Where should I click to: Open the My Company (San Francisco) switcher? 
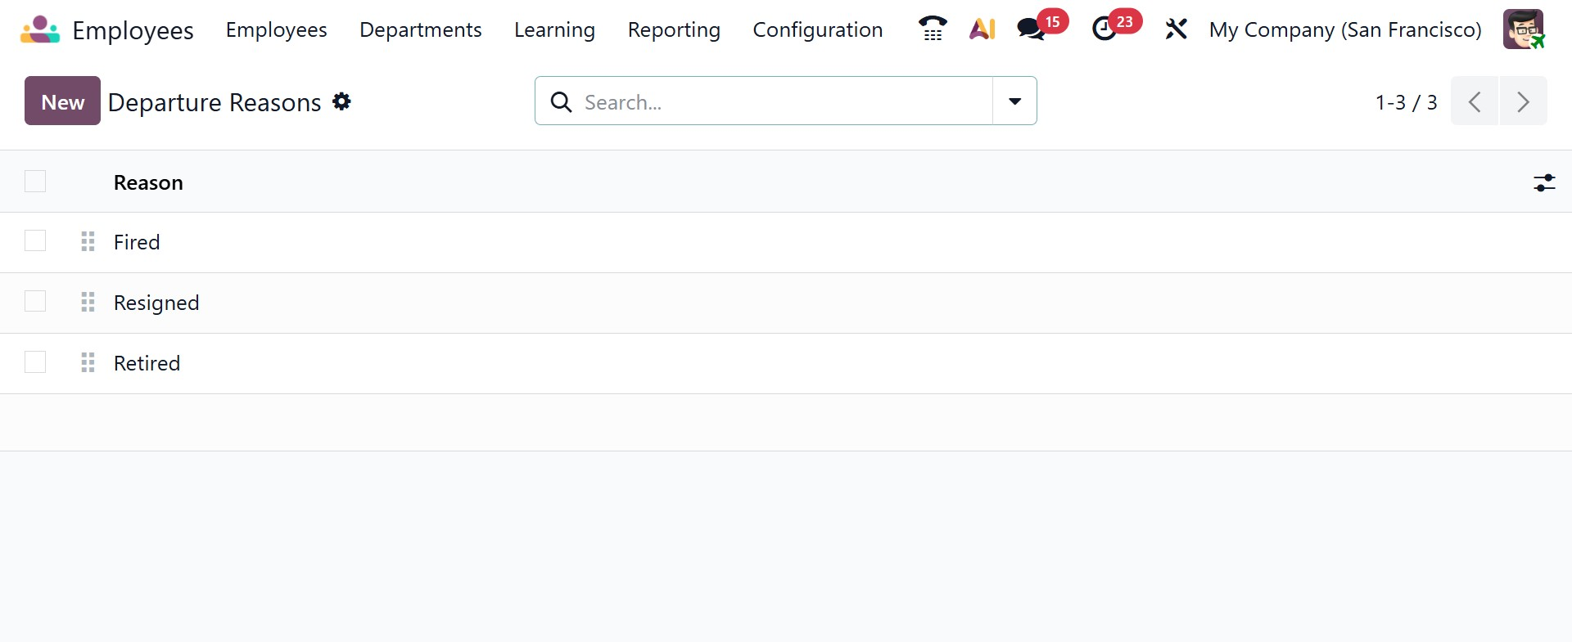pyautogui.click(x=1345, y=30)
